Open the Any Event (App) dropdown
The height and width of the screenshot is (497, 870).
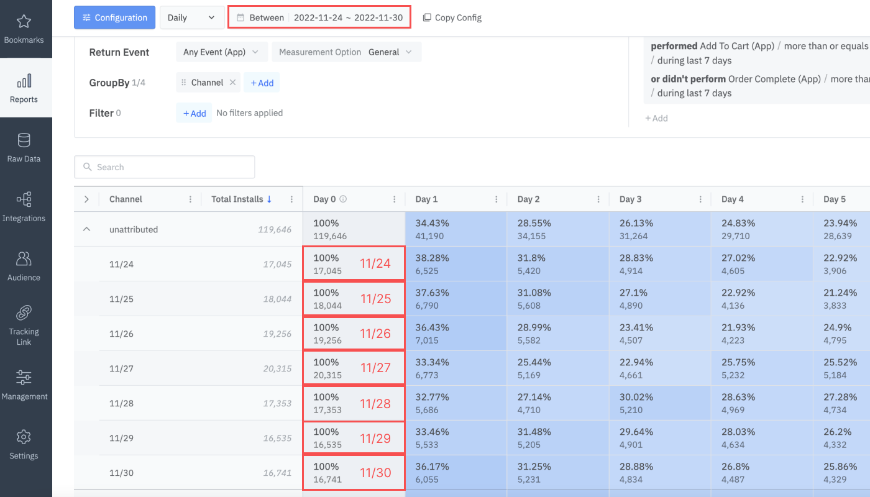222,52
